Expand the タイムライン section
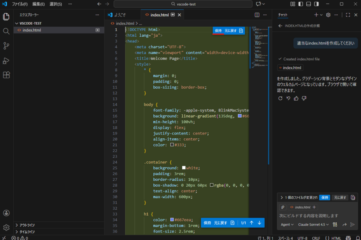The height and width of the screenshot is (240, 361). click(27, 232)
